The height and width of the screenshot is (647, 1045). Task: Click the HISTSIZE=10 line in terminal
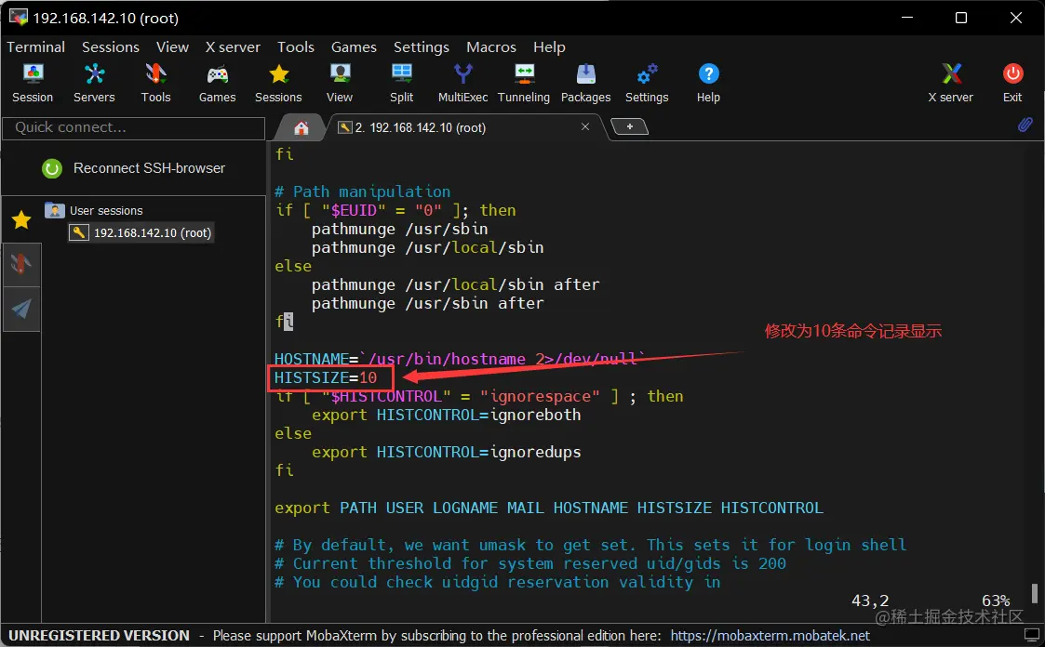pos(326,378)
